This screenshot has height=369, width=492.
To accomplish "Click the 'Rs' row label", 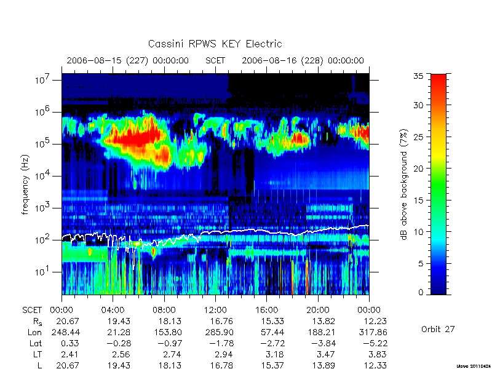I will [38, 322].
